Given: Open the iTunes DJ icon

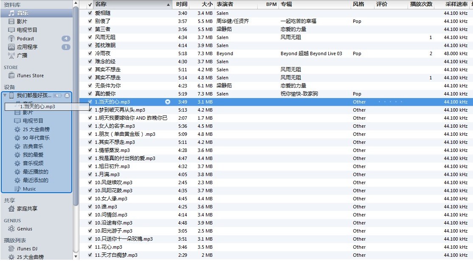Looking at the screenshot, I should (x=11, y=249).
